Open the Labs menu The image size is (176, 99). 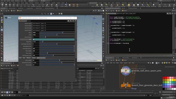pyautogui.click(x=21, y=1)
